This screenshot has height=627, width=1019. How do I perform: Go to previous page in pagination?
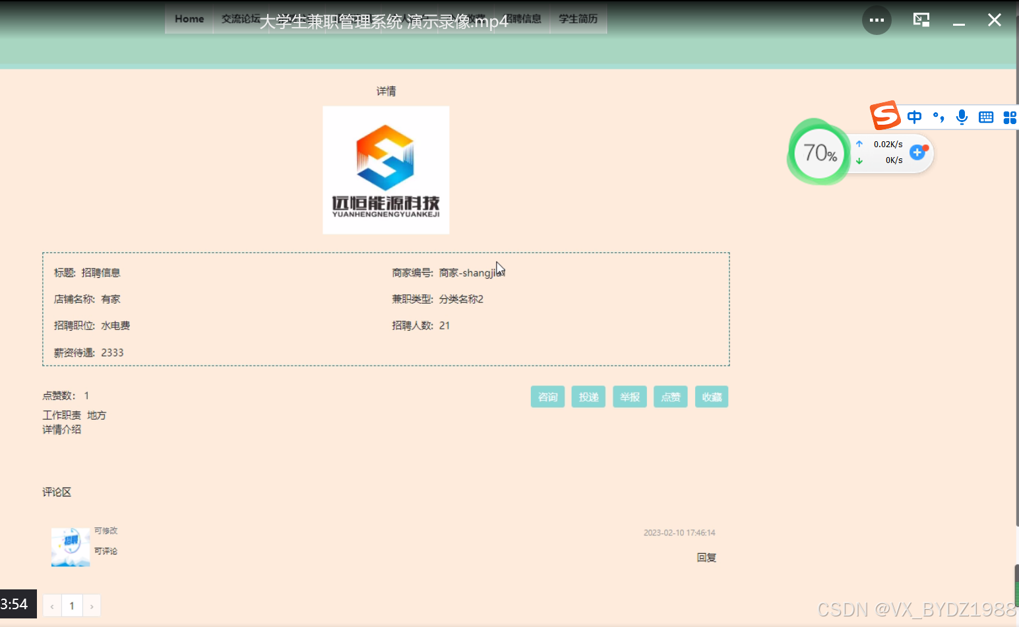coord(52,606)
